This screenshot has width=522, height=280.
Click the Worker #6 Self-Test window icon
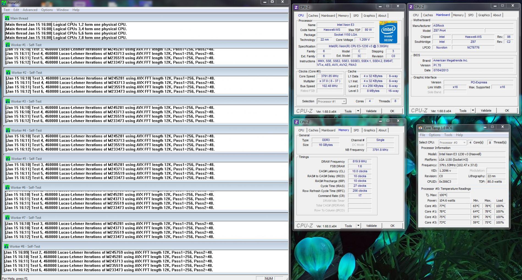point(7,187)
